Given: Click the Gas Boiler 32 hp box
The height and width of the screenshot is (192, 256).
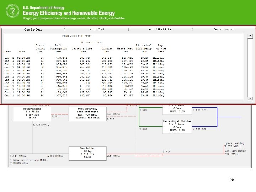Looking at the screenshot, I should tap(87, 154).
